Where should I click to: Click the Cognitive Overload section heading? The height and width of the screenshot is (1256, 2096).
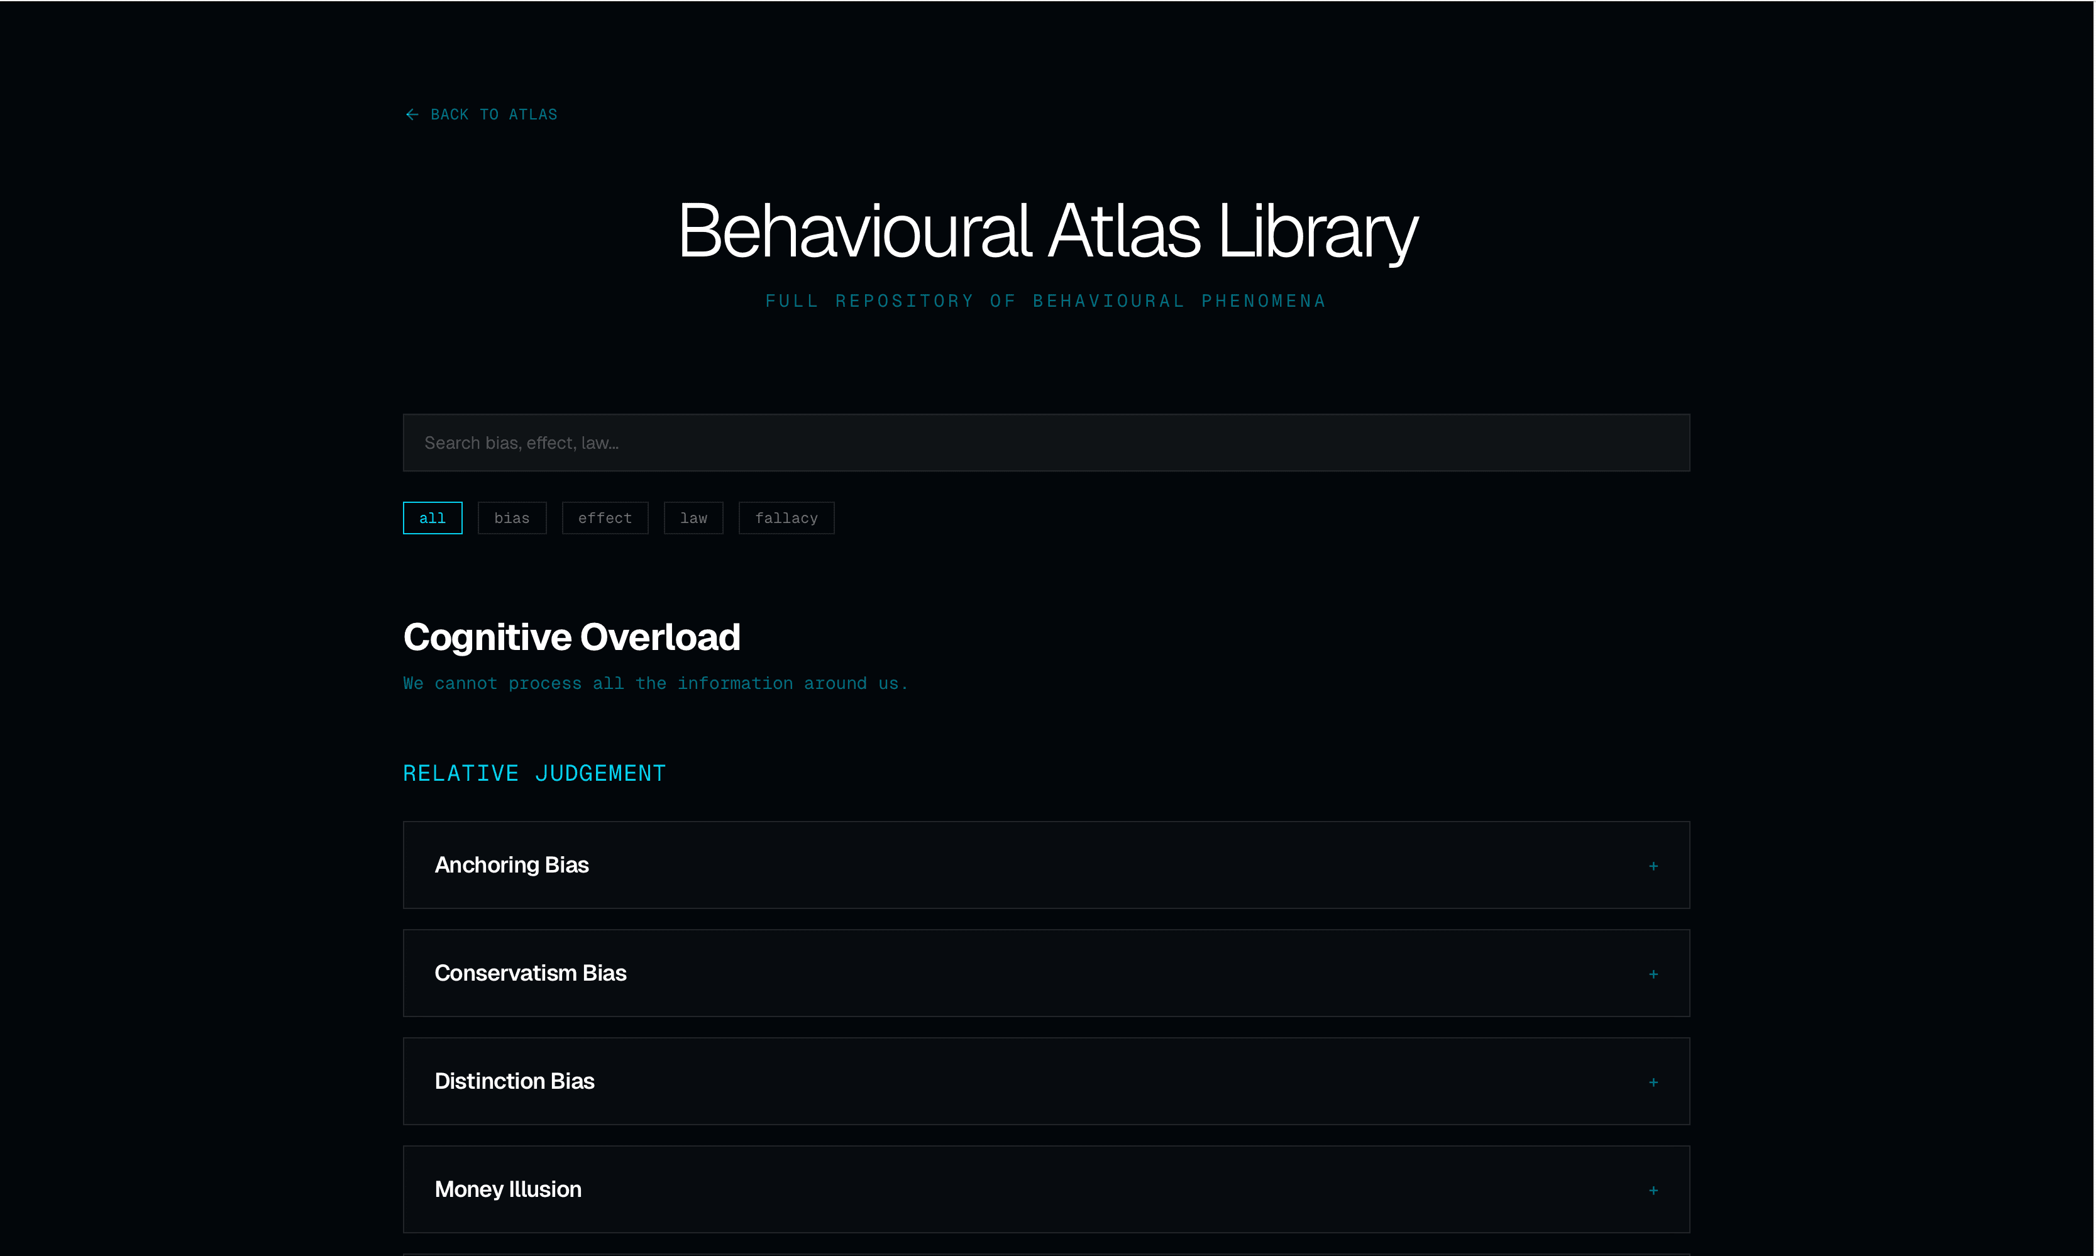(x=571, y=636)
